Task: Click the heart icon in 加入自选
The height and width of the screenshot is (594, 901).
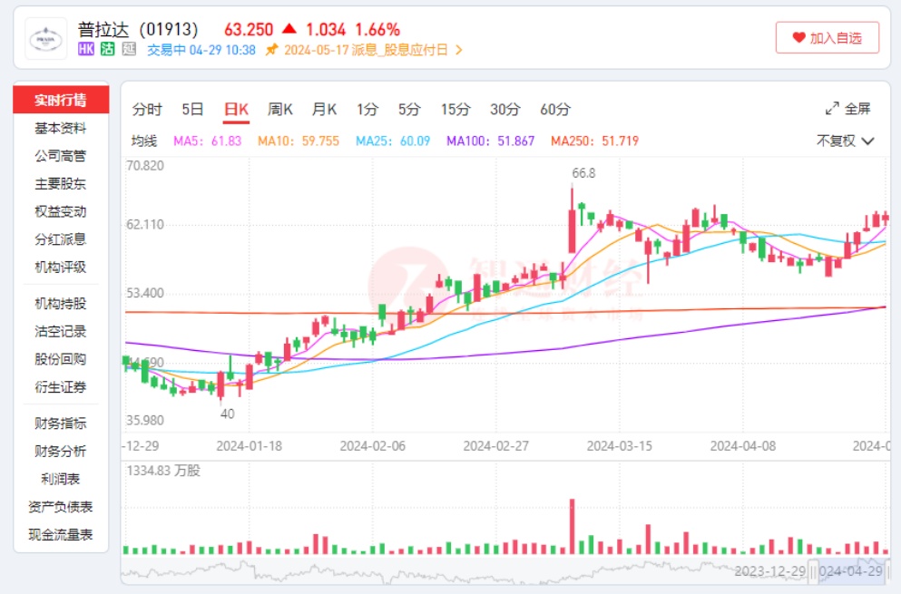Action: point(798,38)
